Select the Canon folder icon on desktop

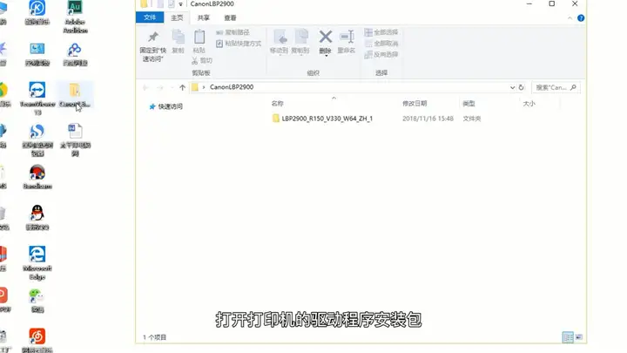pyautogui.click(x=75, y=95)
